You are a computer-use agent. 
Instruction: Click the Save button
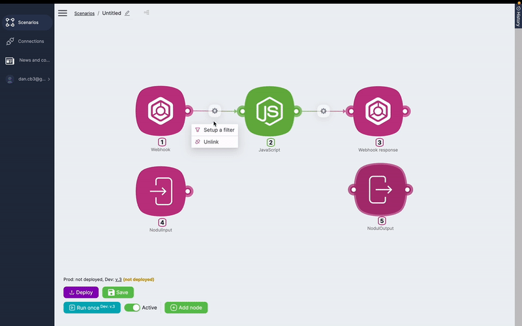click(x=117, y=293)
